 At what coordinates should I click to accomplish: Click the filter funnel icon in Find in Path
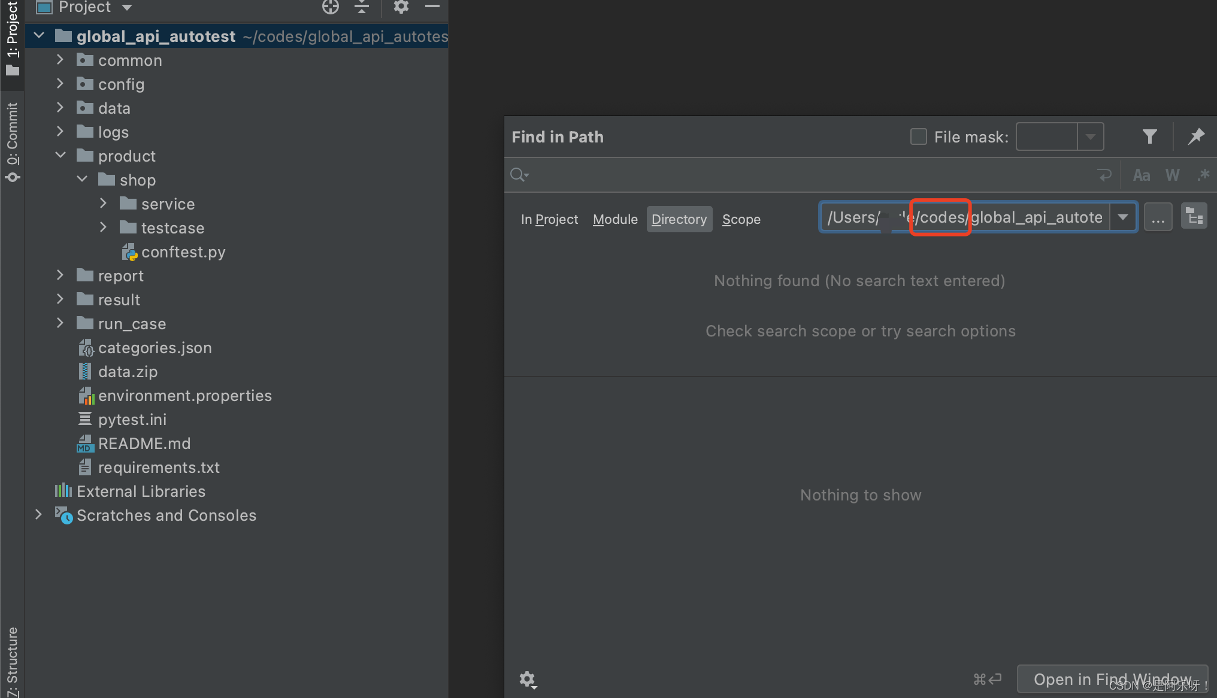[1149, 137]
